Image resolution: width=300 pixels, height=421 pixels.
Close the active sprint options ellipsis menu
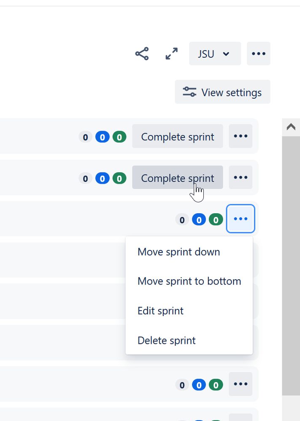coord(241,219)
